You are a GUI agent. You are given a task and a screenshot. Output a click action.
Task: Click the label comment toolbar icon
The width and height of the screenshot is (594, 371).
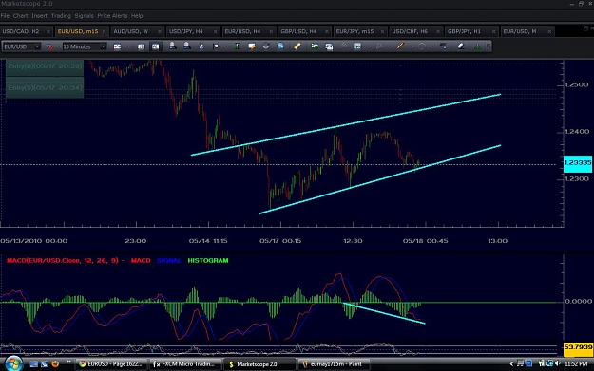pos(252,46)
